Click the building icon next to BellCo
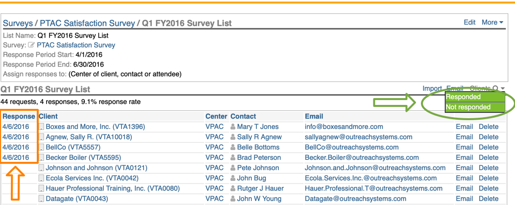The width and height of the screenshot is (515, 205). pos(42,148)
